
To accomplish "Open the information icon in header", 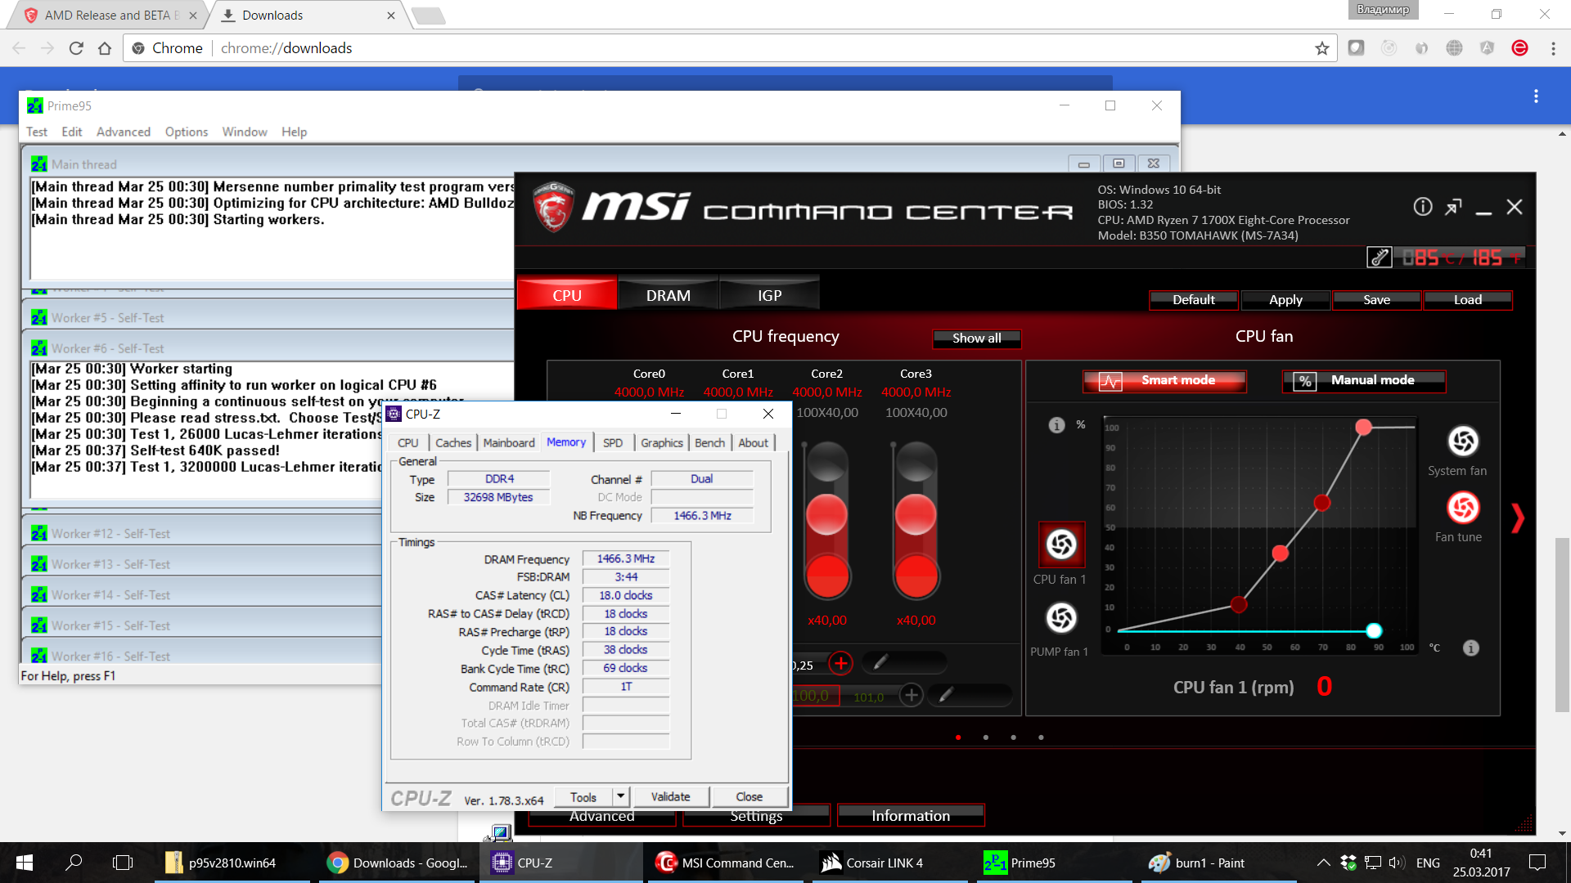I will coord(1423,207).
